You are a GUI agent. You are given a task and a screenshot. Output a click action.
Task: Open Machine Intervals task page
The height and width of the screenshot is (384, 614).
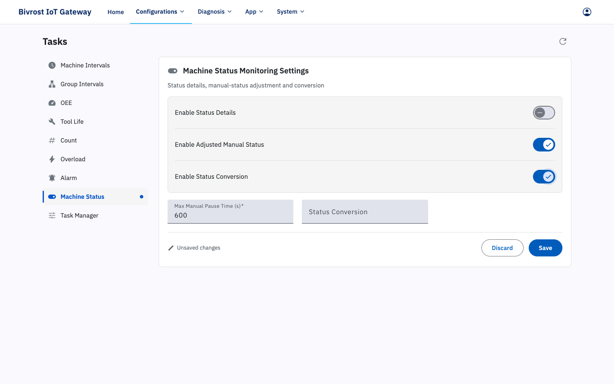point(96,65)
